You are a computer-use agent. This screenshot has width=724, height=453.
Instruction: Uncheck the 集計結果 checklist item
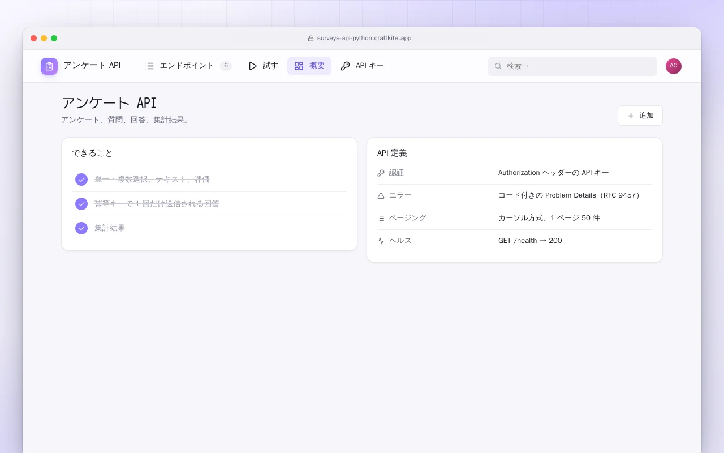[x=81, y=228]
